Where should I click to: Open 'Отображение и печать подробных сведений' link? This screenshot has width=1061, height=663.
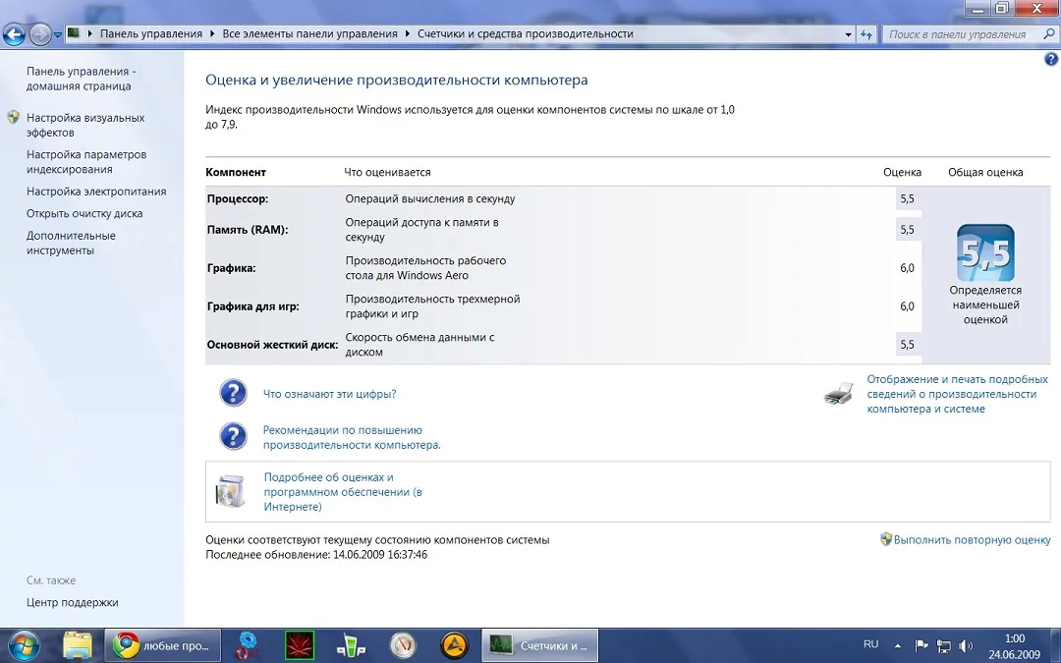tap(958, 394)
